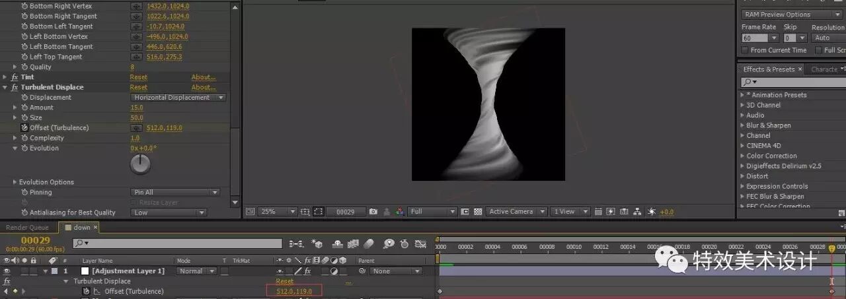Viewport: 846px width, 299px height.
Task: Click the Amount property stopwatch
Action: click(x=24, y=108)
